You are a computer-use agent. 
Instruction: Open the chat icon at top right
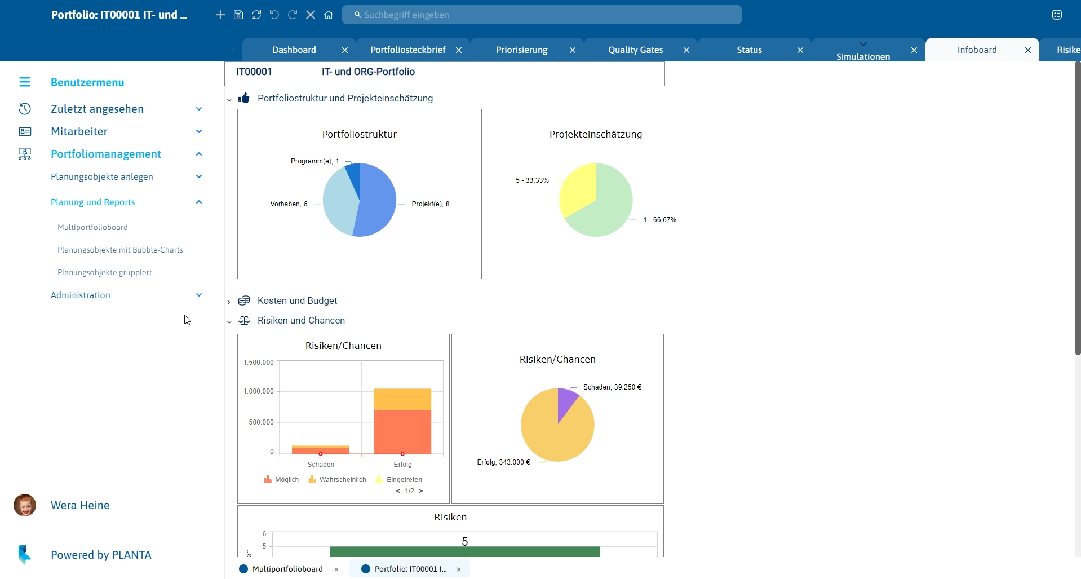(x=1057, y=15)
